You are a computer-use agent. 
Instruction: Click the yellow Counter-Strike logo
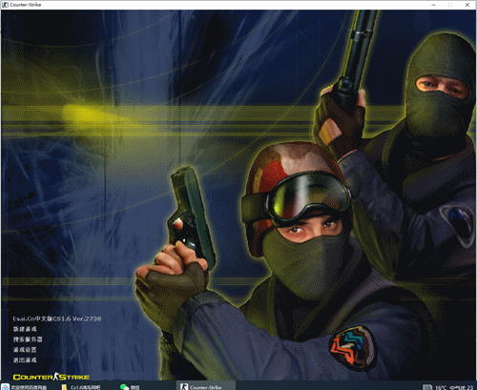click(x=52, y=377)
